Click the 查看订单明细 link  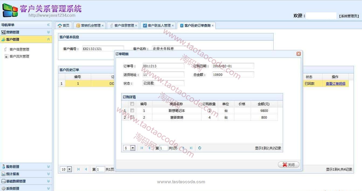pos(335,84)
